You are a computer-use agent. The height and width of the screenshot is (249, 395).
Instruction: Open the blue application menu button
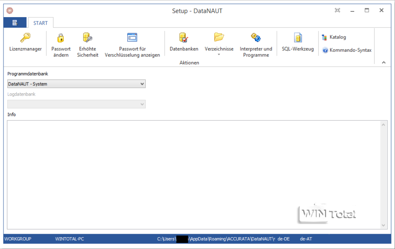pos(15,23)
